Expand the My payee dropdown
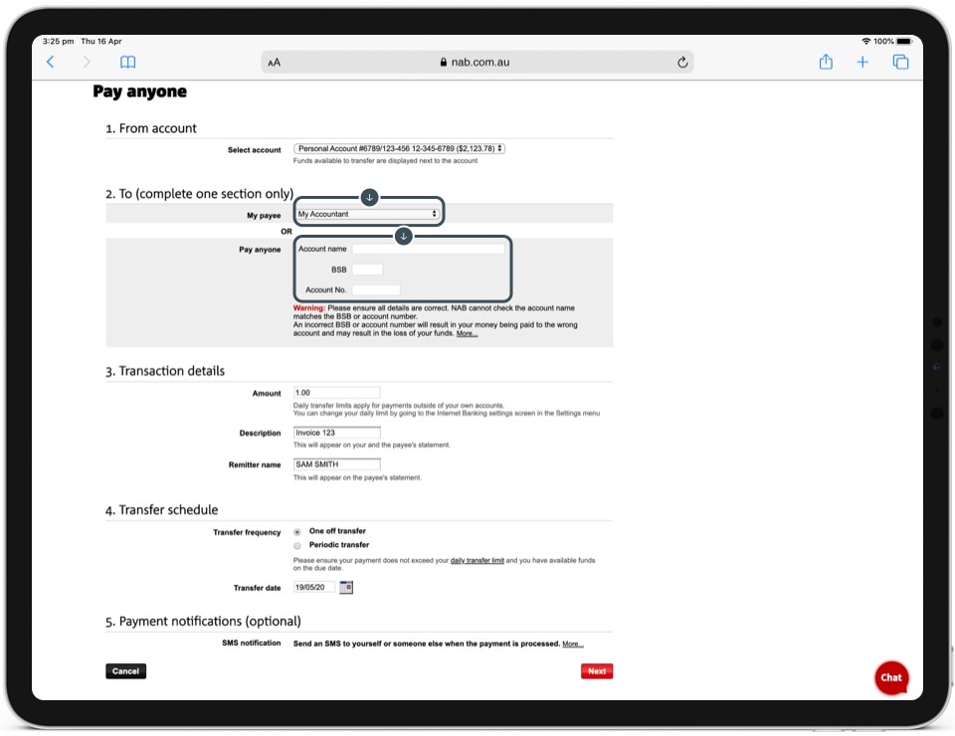The height and width of the screenshot is (736, 955). 368,214
